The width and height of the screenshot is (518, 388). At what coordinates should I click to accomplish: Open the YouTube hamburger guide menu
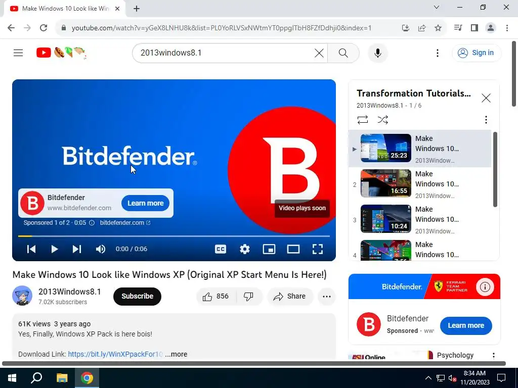18,53
